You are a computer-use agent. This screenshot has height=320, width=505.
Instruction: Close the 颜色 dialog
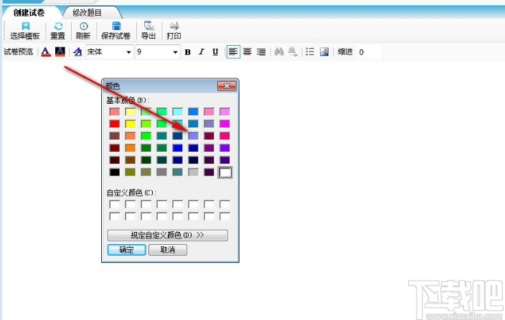[227, 86]
